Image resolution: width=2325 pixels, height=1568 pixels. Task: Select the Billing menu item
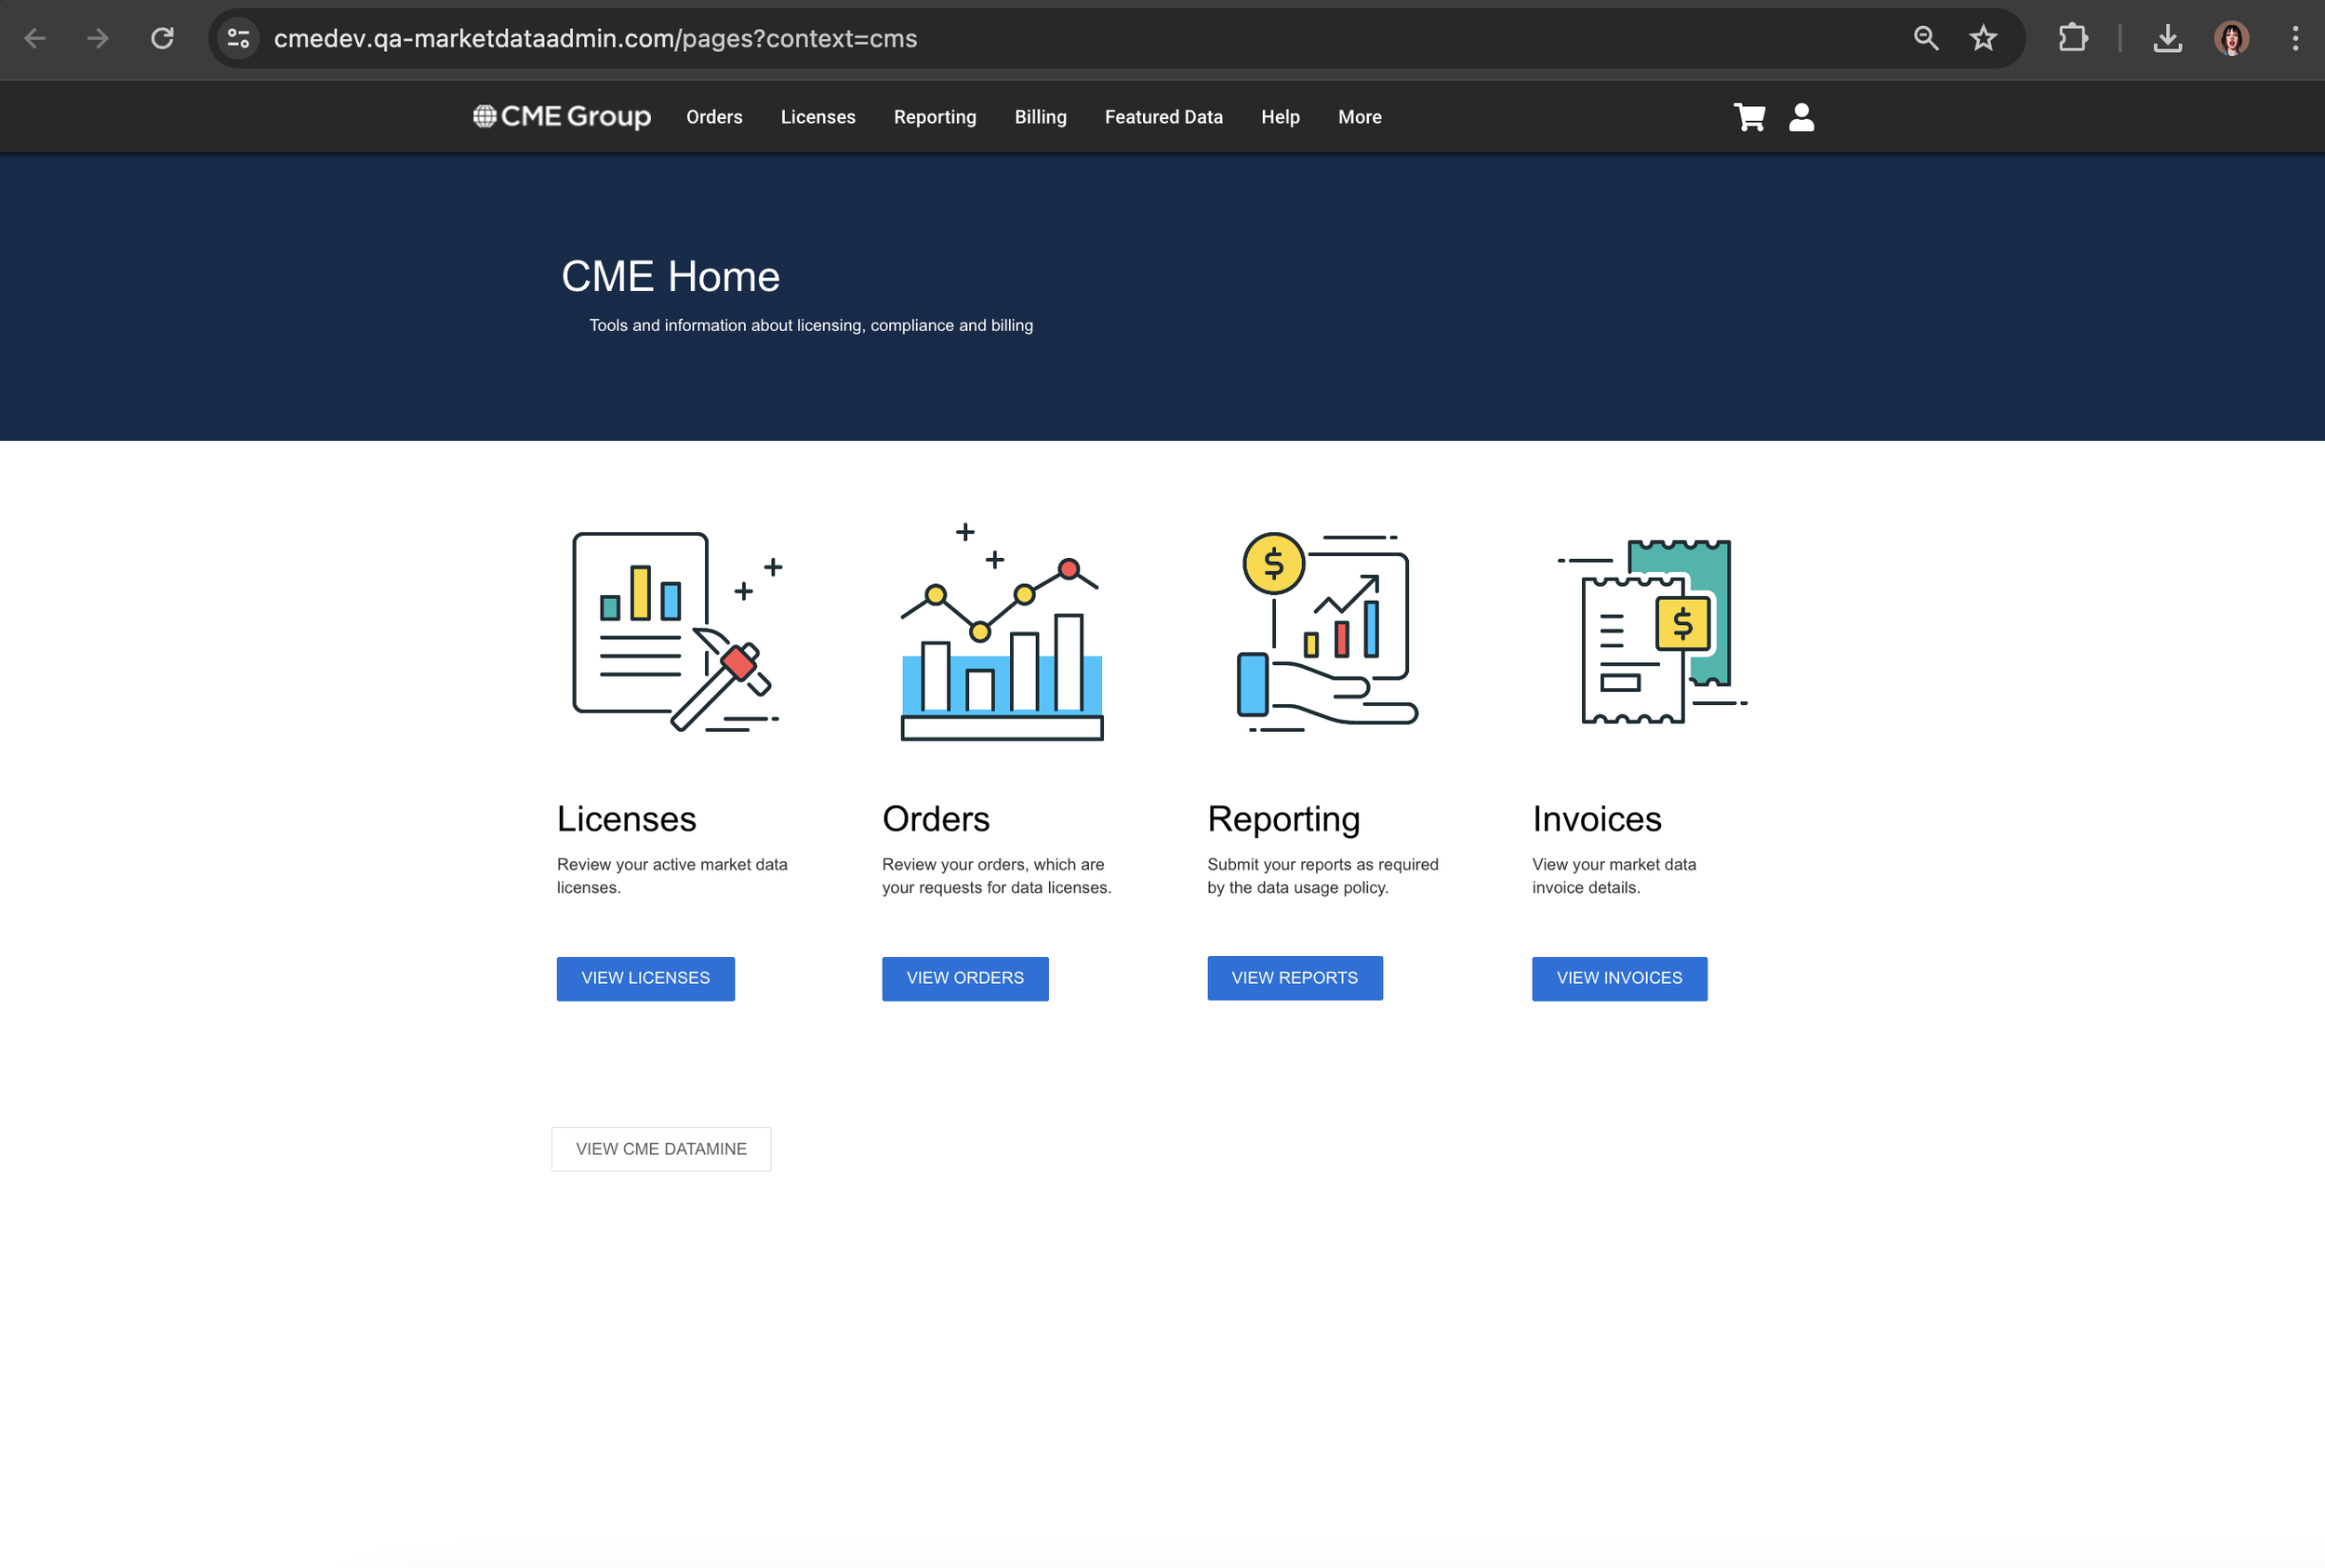click(x=1040, y=117)
